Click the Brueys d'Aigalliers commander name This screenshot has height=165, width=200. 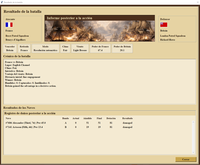pos(16,40)
